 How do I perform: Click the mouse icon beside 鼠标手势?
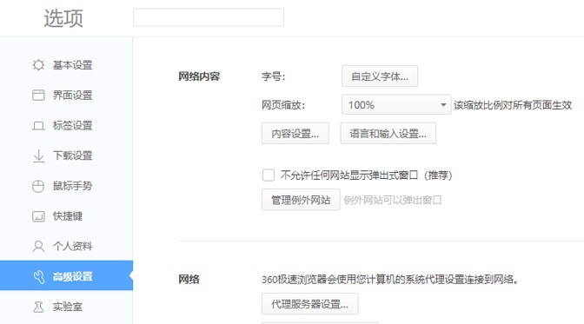(x=38, y=186)
